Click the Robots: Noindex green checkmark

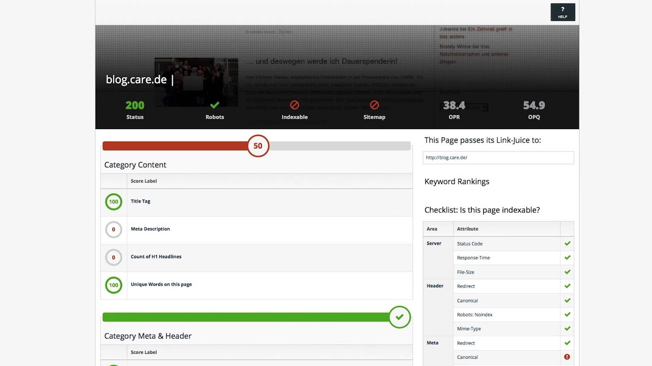pyautogui.click(x=567, y=315)
